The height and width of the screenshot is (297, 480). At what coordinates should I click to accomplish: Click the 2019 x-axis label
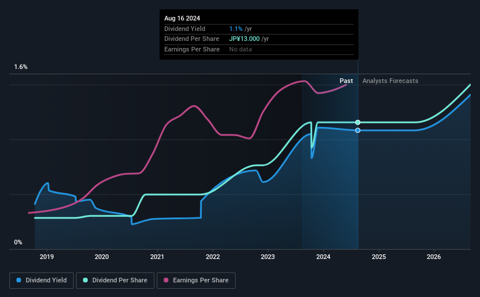pos(47,257)
